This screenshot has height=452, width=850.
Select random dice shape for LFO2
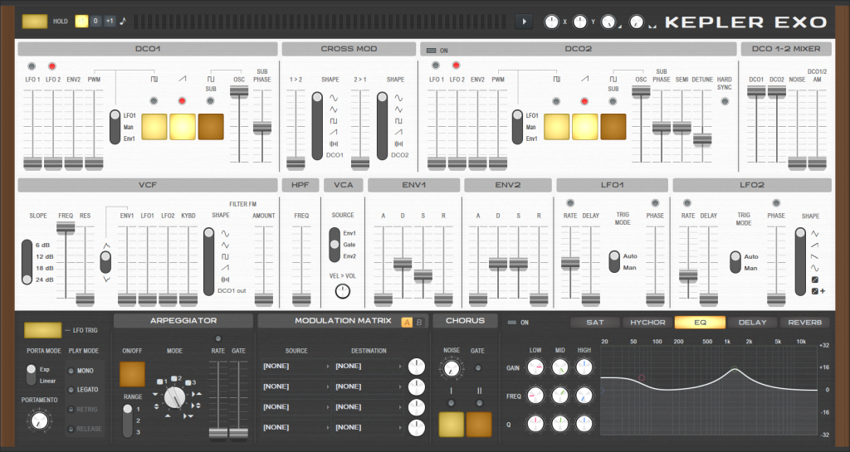coord(815,279)
